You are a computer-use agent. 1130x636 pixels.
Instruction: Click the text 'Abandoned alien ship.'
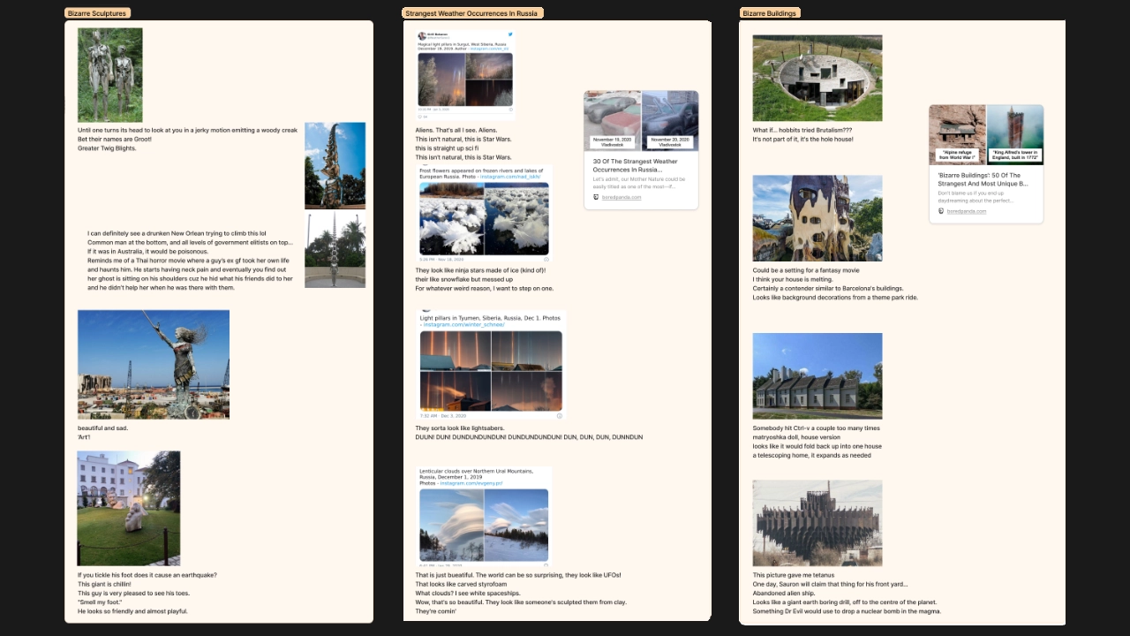point(782,593)
